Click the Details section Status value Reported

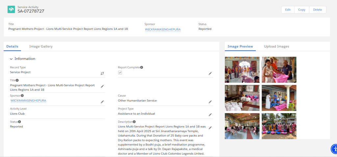pyautogui.click(x=16, y=126)
